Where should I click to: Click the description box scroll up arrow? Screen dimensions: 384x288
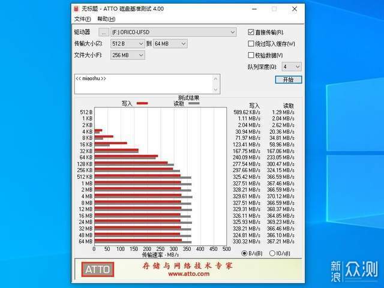215,79
